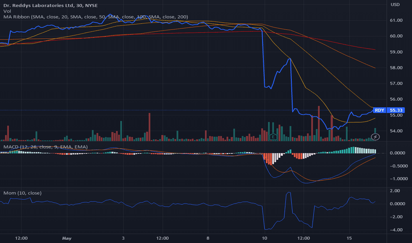Image resolution: width=412 pixels, height=243 pixels.
Task: Click the 10 date label on time axis
Action: (x=264, y=238)
